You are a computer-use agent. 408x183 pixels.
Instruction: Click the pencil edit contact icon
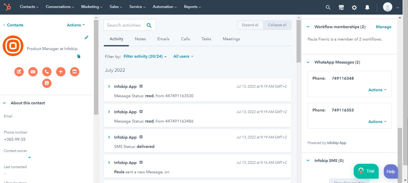tap(86, 38)
